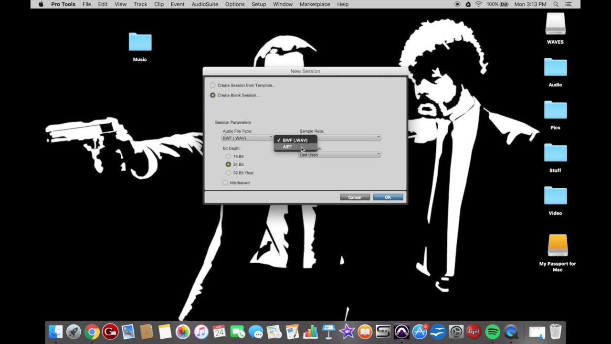Viewport: 611px width, 344px height.
Task: Open the App Store in dock
Action: pos(420,332)
